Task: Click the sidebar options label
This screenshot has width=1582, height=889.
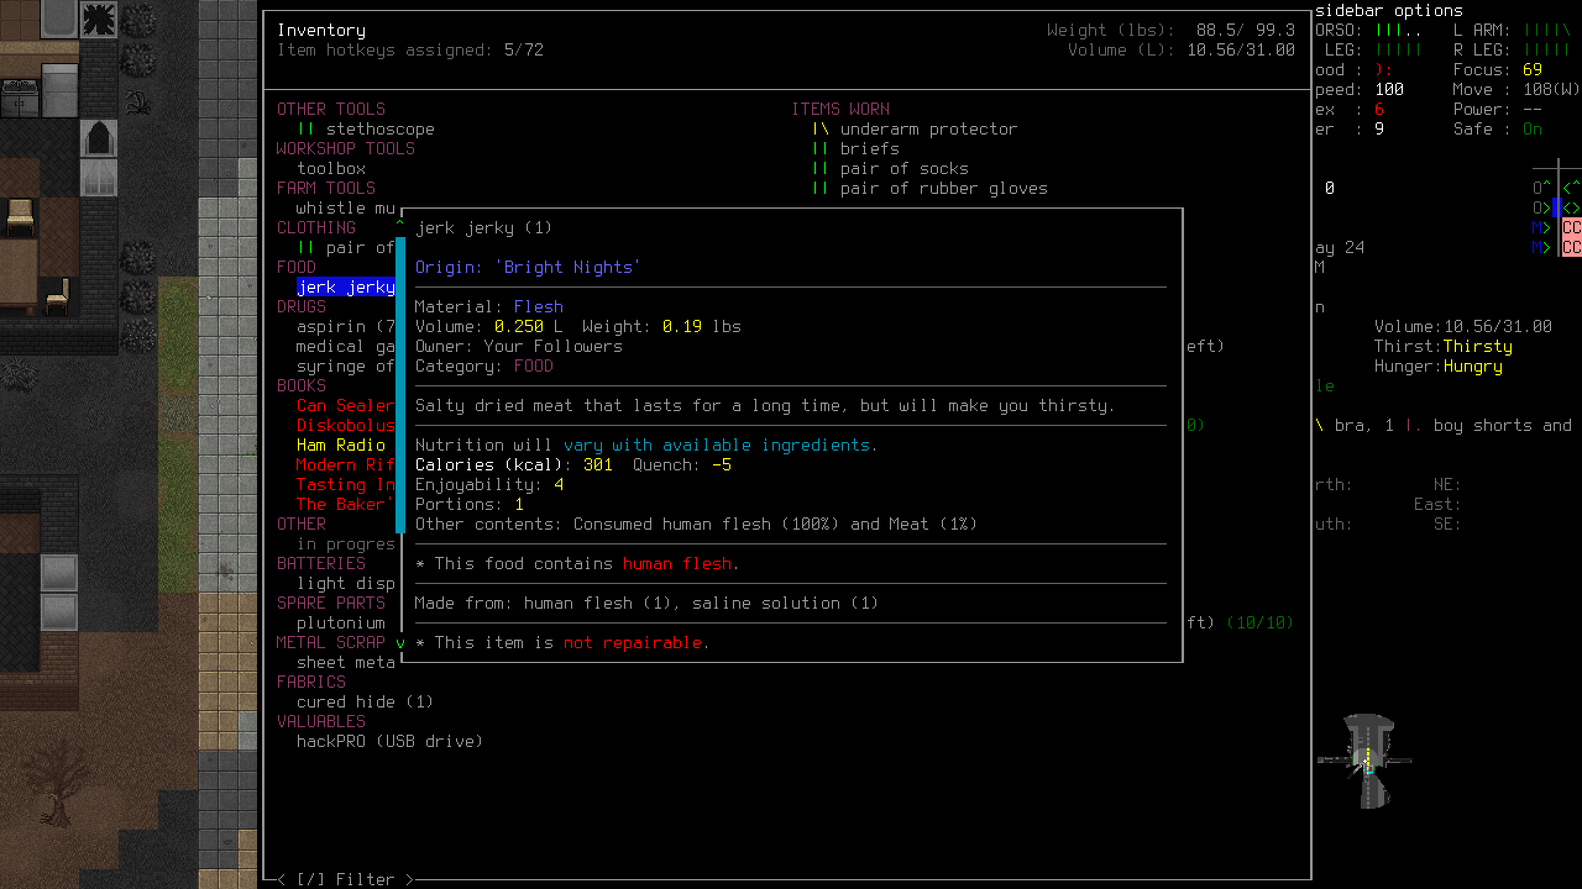Action: pyautogui.click(x=1389, y=10)
